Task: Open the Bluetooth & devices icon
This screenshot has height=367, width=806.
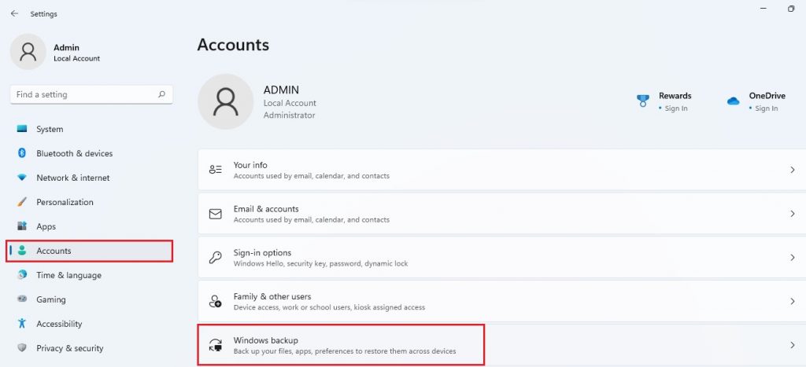Action: 21,153
